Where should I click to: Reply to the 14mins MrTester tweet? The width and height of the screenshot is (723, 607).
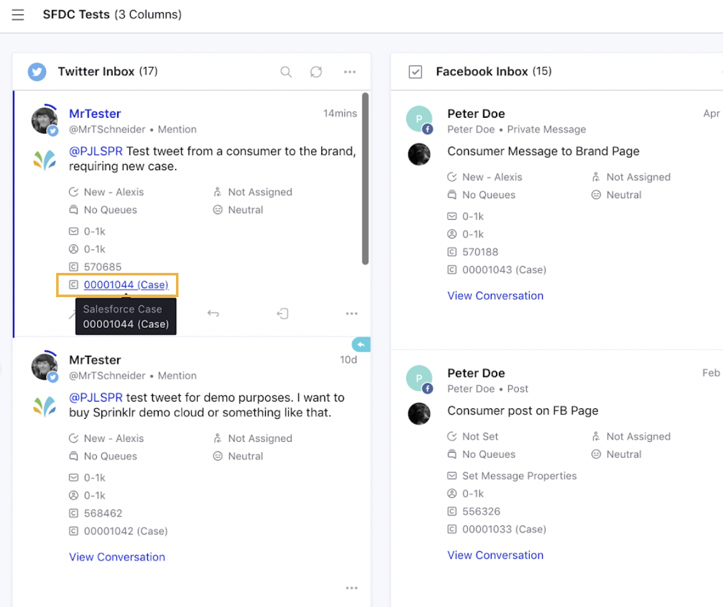[213, 314]
